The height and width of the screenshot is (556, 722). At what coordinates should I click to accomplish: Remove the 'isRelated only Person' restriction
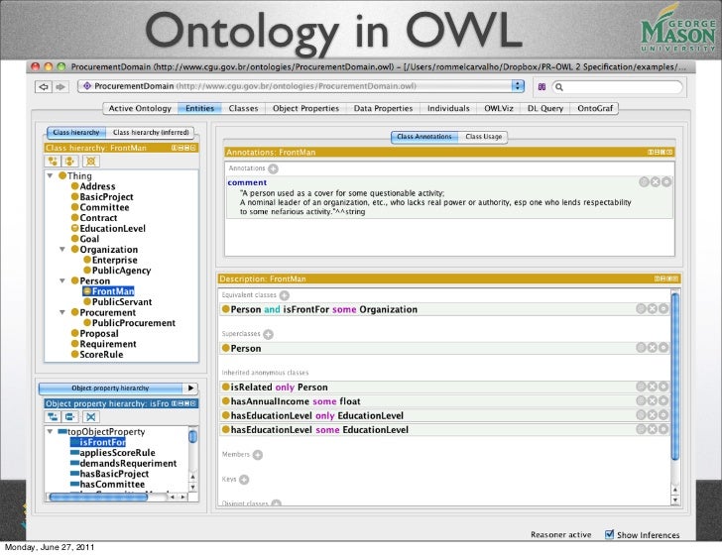tap(653, 388)
